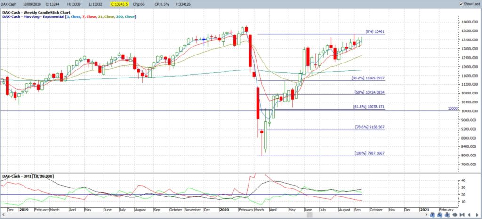The image size is (482, 219).
Task: Select the [61.8%] 10078.171 Fibonacci label
Action: (369, 107)
